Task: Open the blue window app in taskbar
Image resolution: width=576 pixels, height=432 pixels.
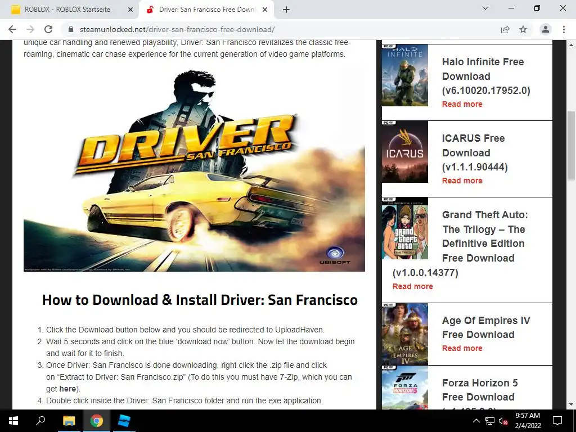Action: (x=124, y=421)
